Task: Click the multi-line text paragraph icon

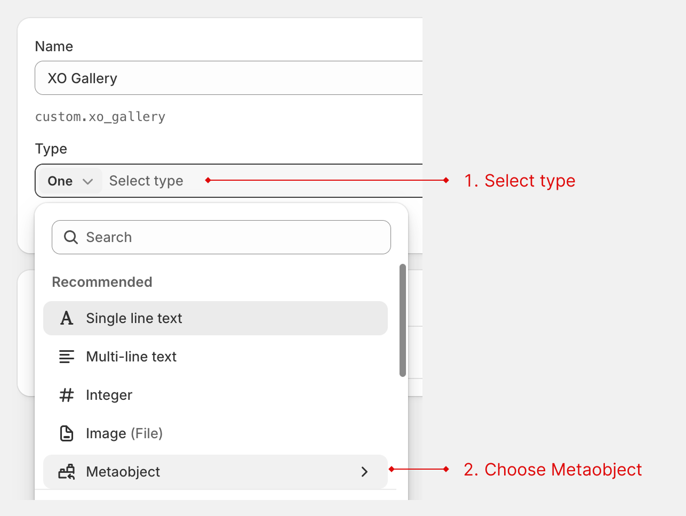Action: pos(67,357)
